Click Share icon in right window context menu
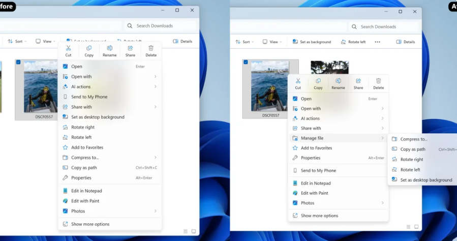This screenshot has width=457, height=241. coord(358,81)
